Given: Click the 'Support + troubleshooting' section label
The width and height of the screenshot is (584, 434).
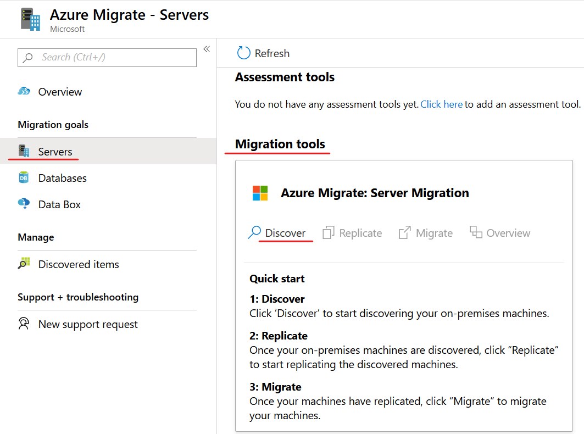Looking at the screenshot, I should pyautogui.click(x=78, y=297).
